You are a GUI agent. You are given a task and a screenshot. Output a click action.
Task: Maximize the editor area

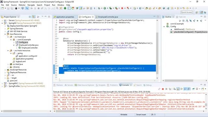click(158, 17)
